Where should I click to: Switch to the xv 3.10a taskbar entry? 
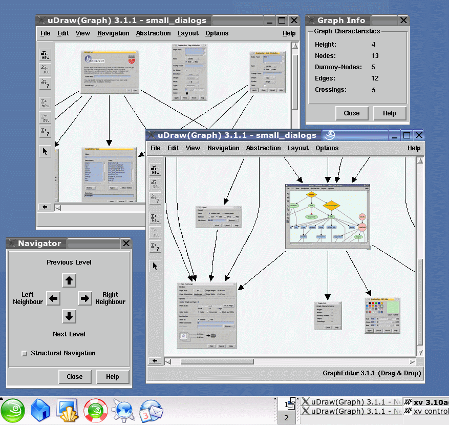click(x=426, y=402)
